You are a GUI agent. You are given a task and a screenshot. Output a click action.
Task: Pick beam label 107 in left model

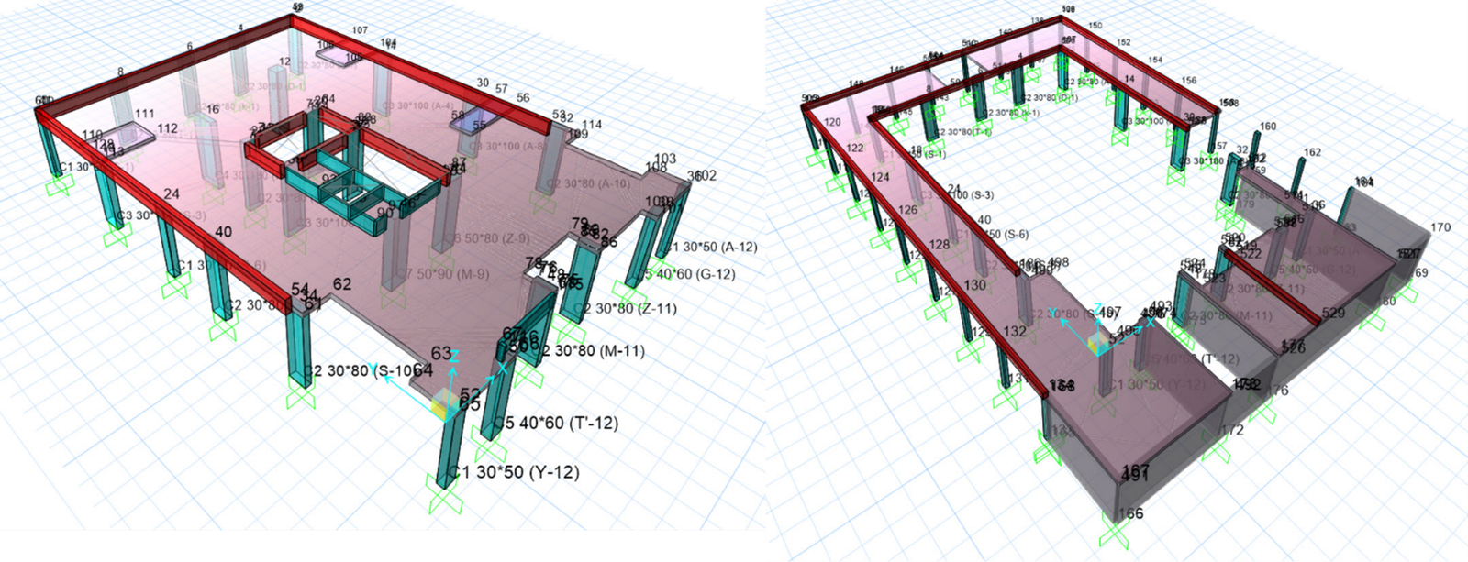(360, 30)
